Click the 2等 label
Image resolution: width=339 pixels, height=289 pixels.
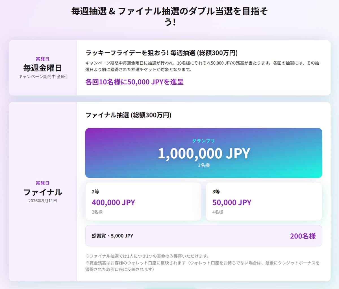95,192
